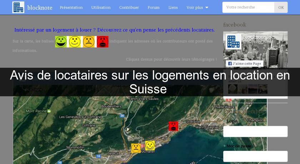The image size is (300, 164).
Task: Click the Montmollin map label
Action: point(75,147)
